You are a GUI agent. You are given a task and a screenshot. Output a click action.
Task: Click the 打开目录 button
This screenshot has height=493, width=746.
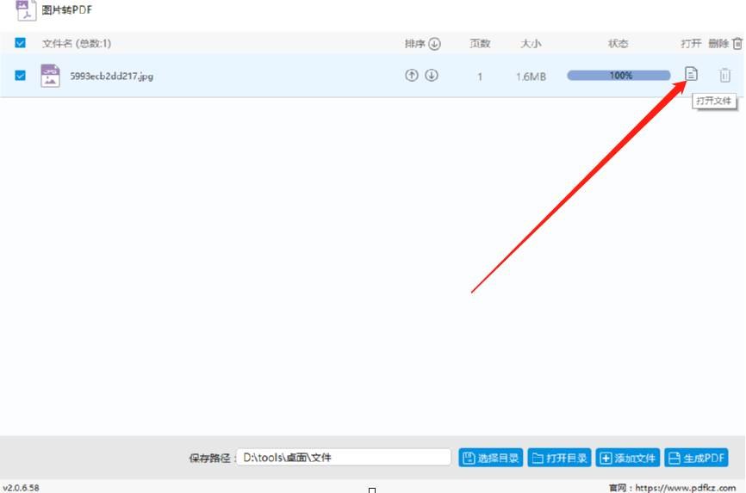[x=560, y=458]
